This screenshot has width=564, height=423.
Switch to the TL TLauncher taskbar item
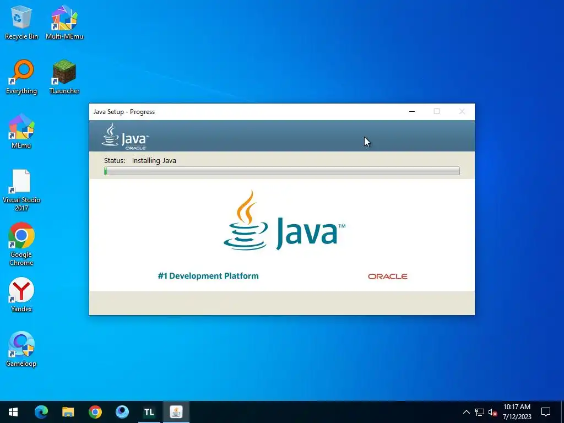[x=149, y=412]
